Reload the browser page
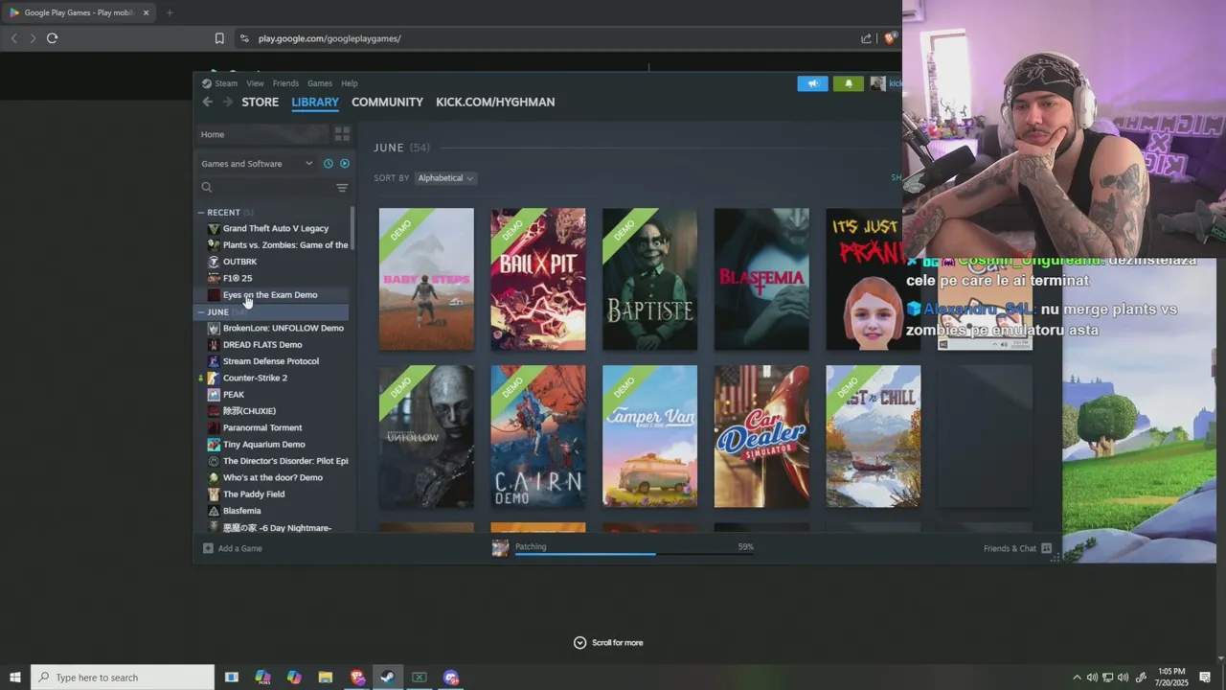 coord(52,38)
